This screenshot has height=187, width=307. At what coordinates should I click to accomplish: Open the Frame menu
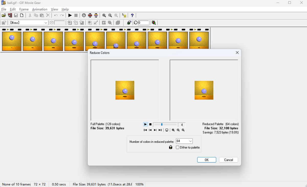pyautogui.click(x=24, y=9)
